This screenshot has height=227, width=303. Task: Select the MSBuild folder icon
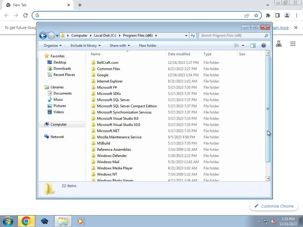(93, 143)
